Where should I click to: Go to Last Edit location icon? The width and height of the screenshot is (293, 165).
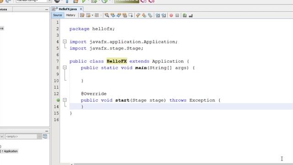click(82, 15)
